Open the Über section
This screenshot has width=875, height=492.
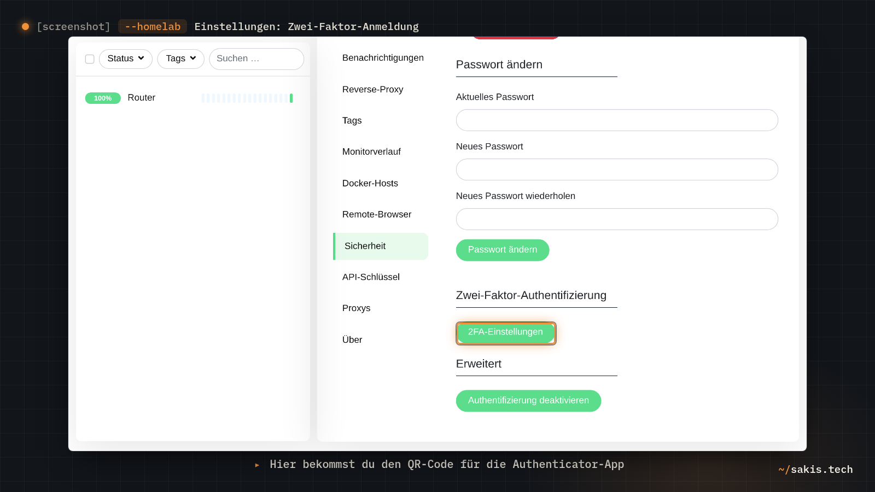tap(381, 339)
